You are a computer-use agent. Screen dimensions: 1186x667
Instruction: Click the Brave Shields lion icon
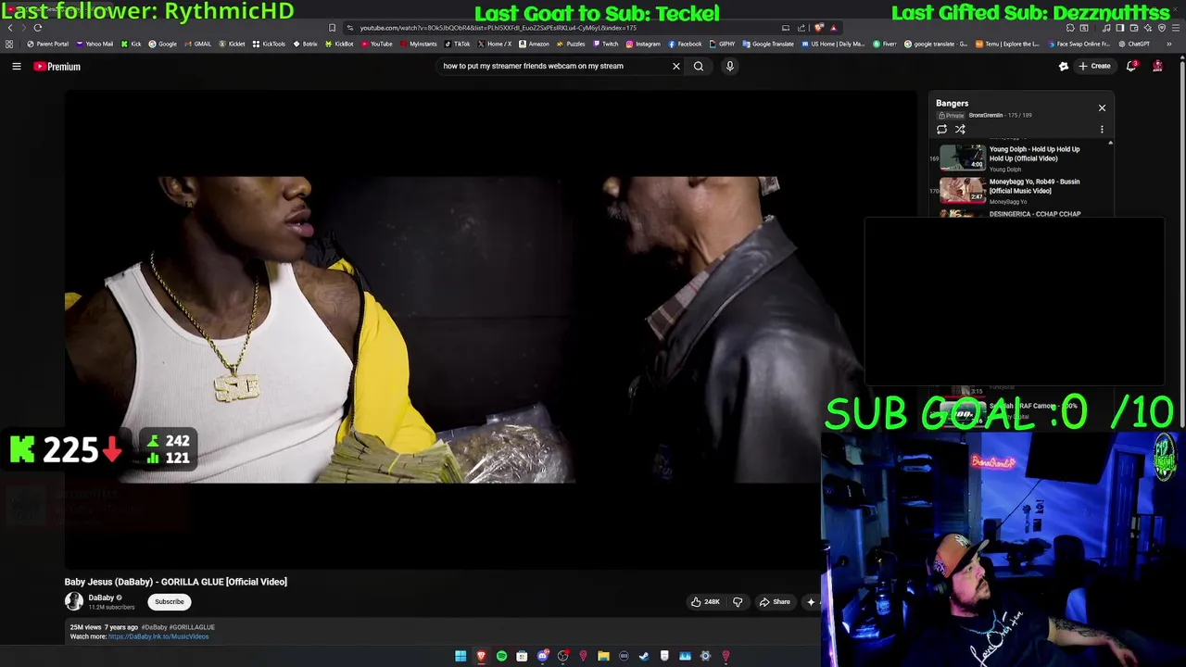coord(819,28)
